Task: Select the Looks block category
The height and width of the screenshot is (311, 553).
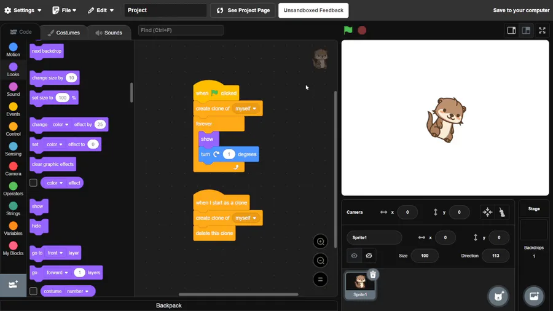Action: tap(13, 69)
